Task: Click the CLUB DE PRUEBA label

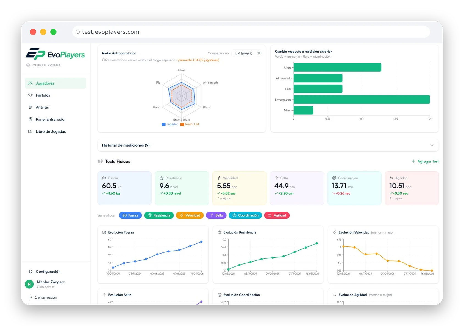Action: 46,65
